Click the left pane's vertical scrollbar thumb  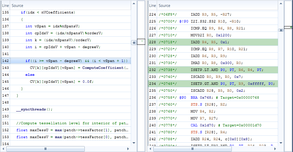pos(134,42)
